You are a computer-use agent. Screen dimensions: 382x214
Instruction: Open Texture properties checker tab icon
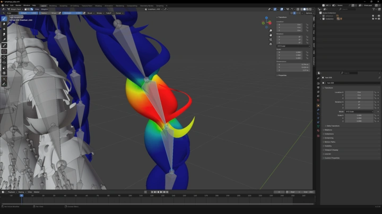[x=318, y=136]
